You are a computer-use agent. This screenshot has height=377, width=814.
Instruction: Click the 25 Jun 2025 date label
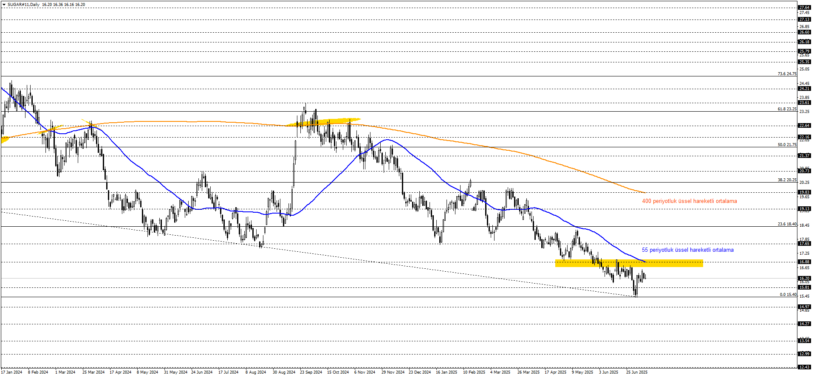point(637,372)
